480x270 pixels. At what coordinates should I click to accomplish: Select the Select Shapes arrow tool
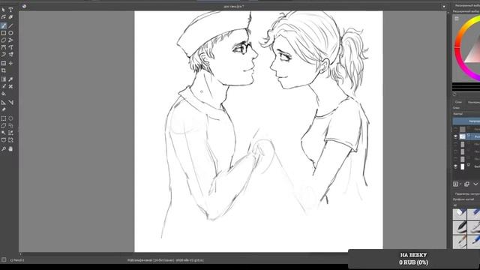pyautogui.click(x=3, y=10)
